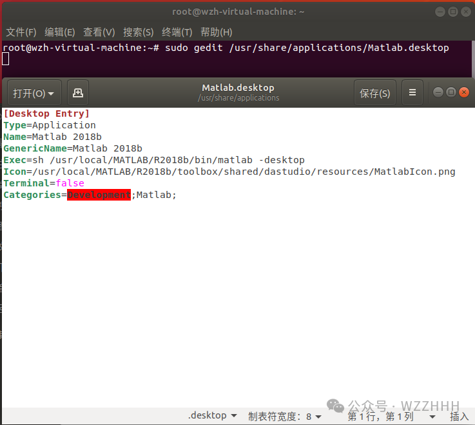Image resolution: width=475 pixels, height=425 pixels.
Task: Click the Name=Matlab 2018b line
Action: click(x=52, y=137)
